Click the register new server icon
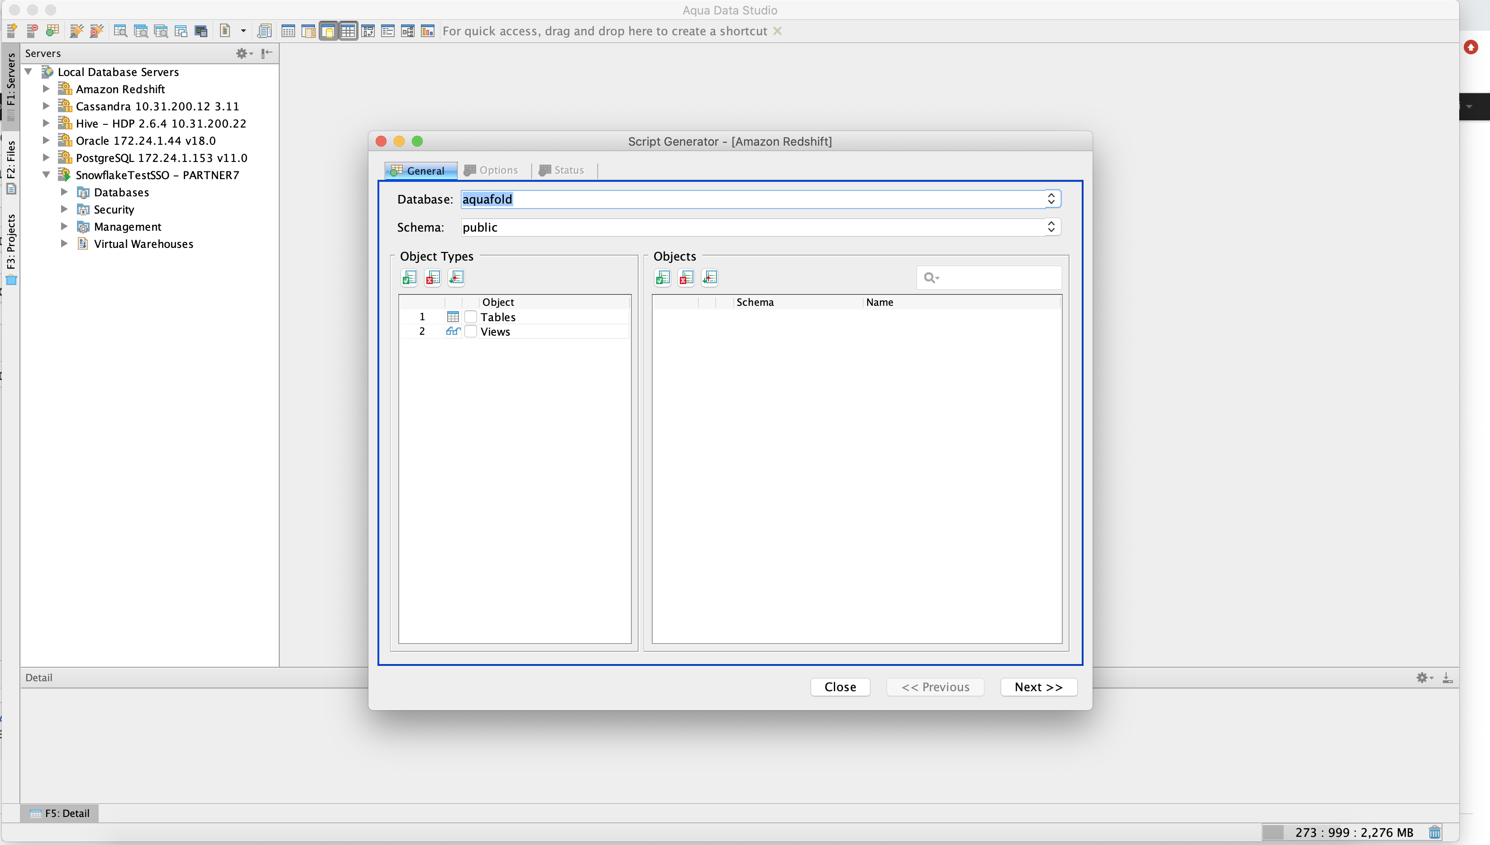Viewport: 1490px width, 845px height. coord(12,31)
